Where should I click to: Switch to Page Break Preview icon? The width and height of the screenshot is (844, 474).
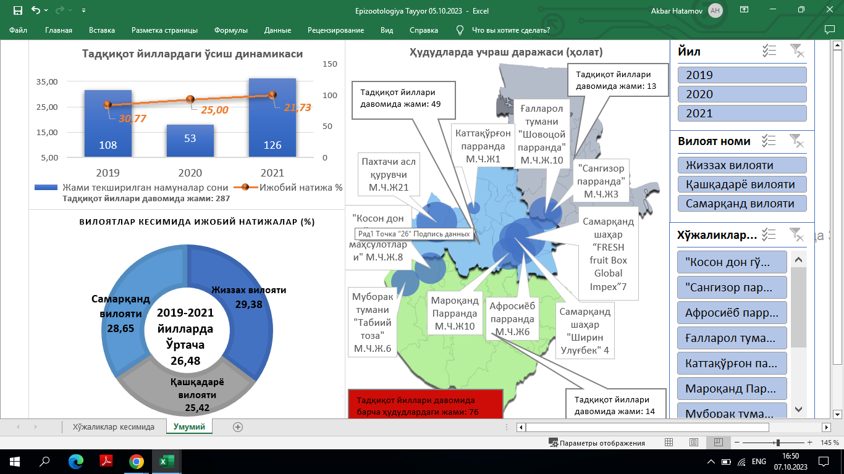coord(718,443)
